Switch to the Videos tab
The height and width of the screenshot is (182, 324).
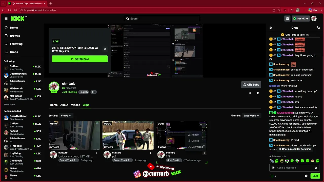pos(75,105)
